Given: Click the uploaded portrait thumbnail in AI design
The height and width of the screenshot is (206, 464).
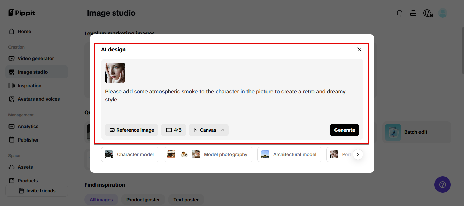Looking at the screenshot, I should pos(115,73).
